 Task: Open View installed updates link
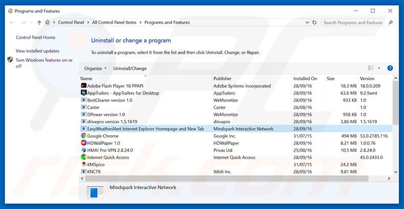pyautogui.click(x=37, y=51)
